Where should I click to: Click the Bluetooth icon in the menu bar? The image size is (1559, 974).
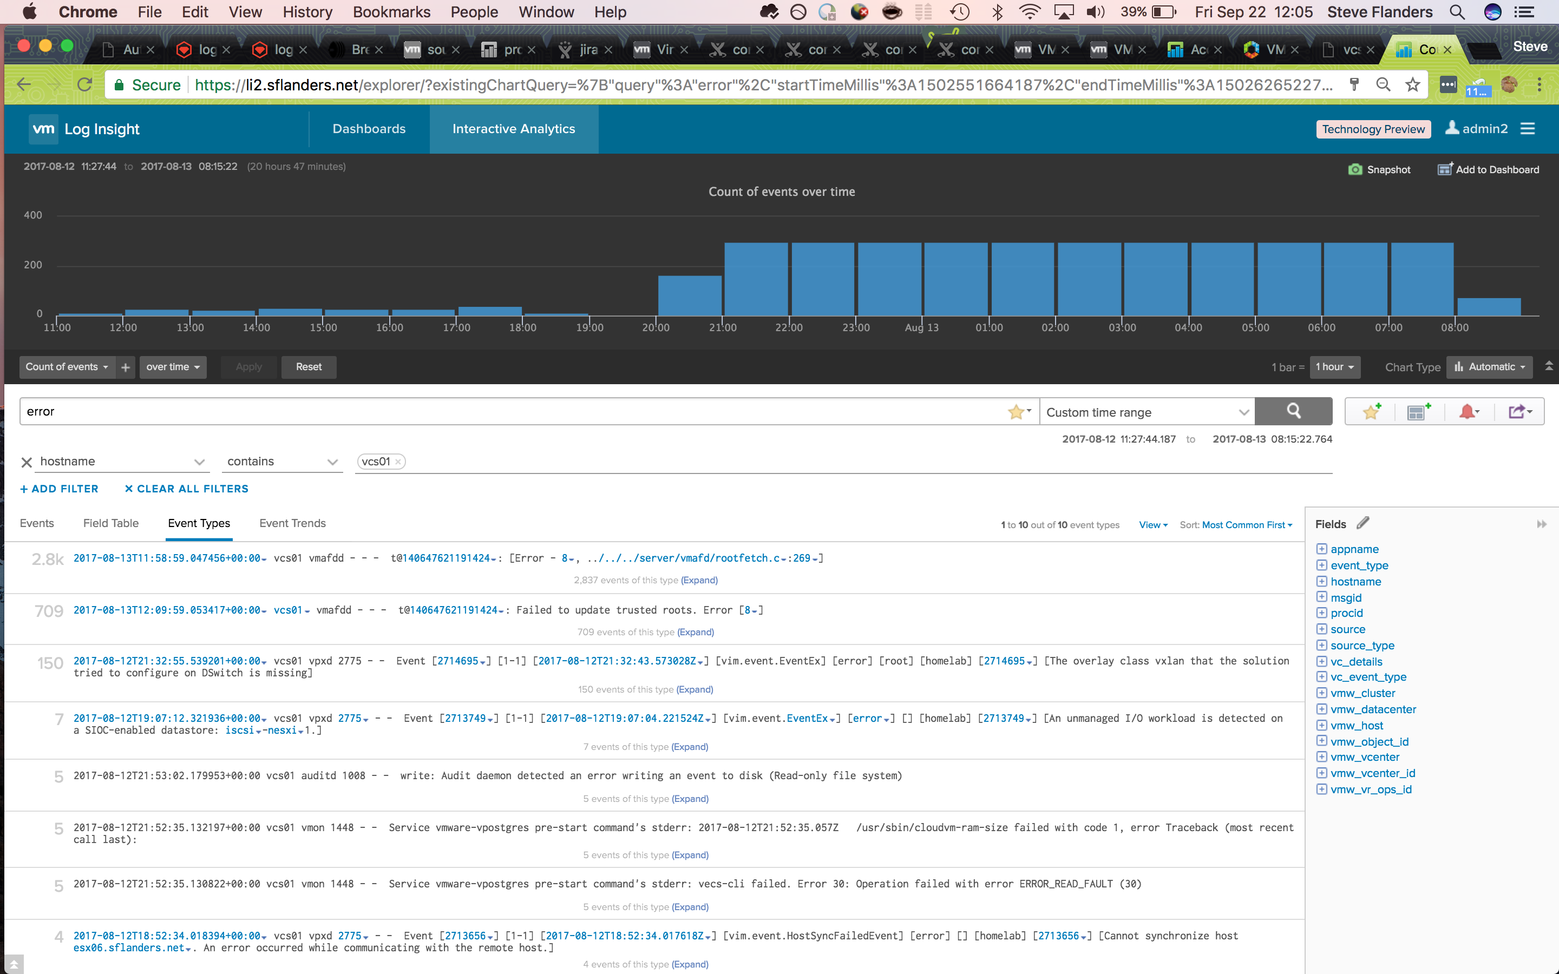[997, 11]
